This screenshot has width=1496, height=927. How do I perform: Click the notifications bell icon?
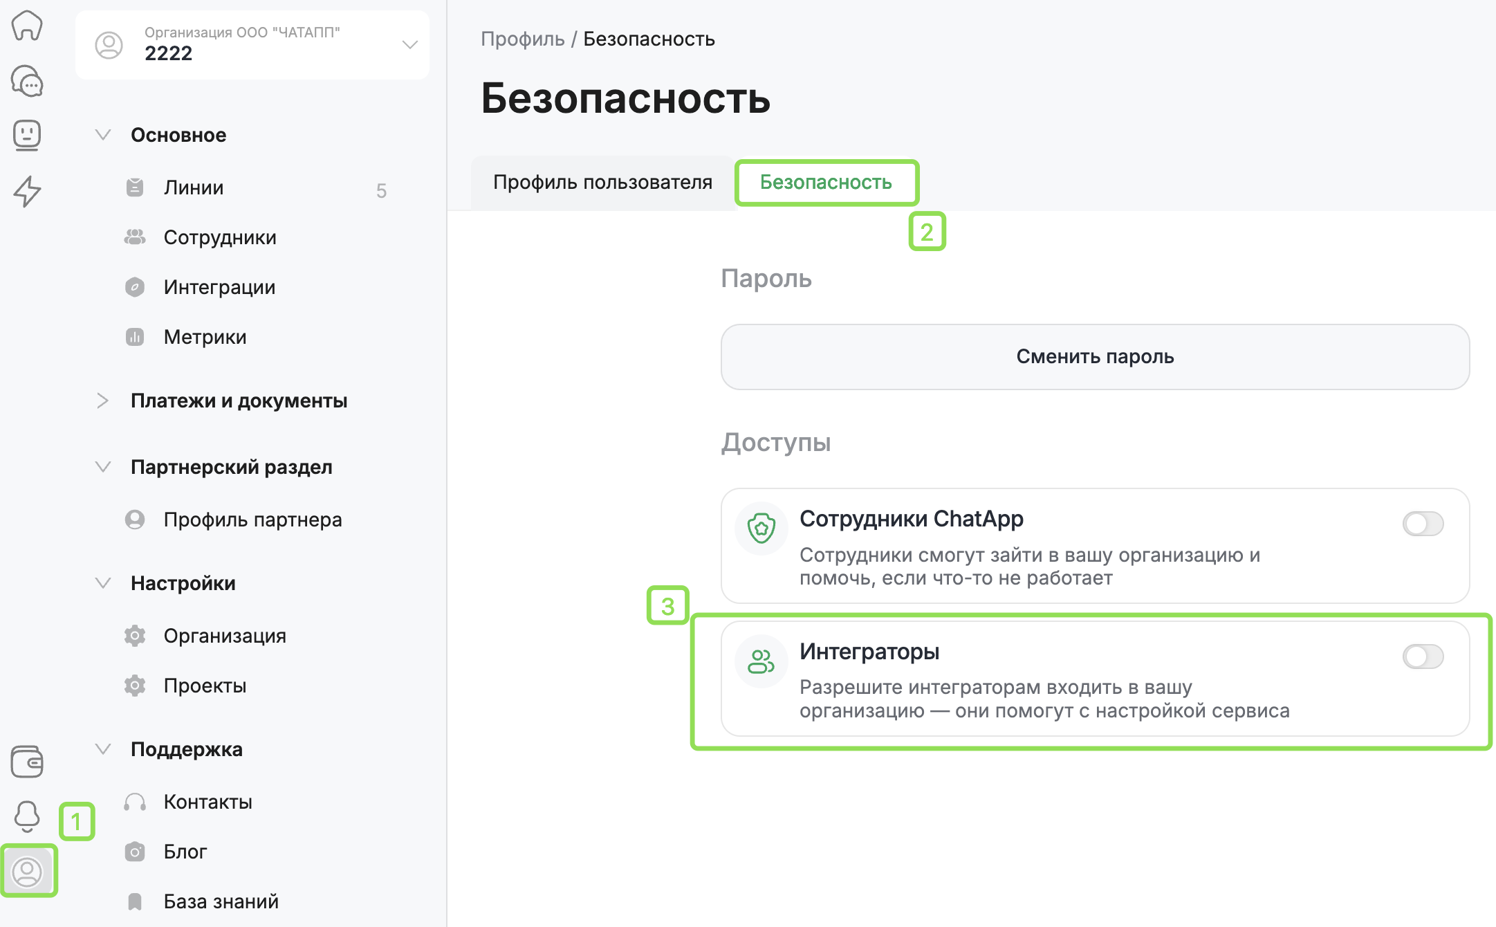[27, 816]
